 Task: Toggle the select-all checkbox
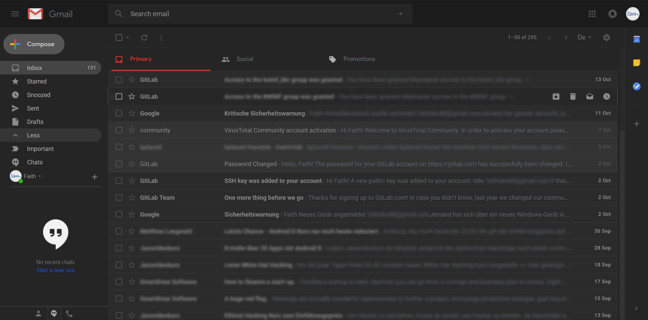click(119, 37)
